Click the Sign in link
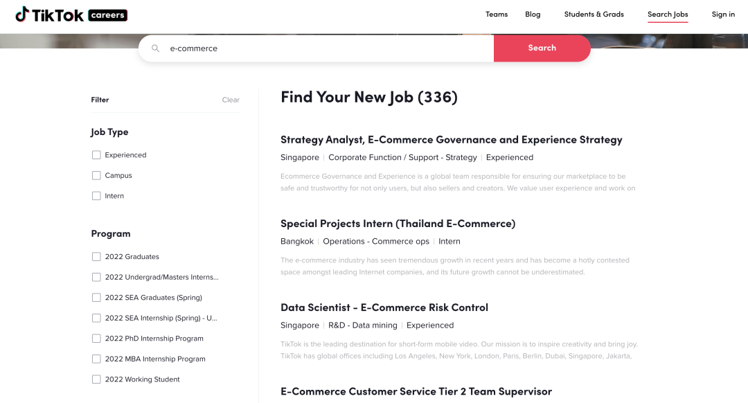 point(723,15)
